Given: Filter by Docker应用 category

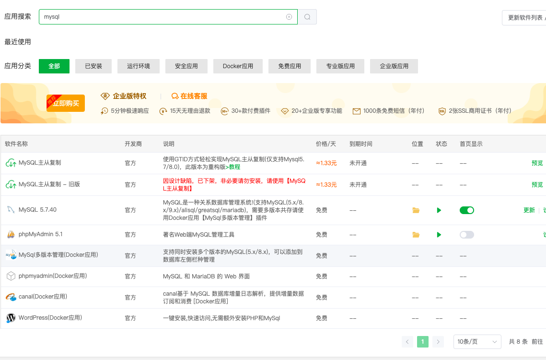Looking at the screenshot, I should point(238,66).
